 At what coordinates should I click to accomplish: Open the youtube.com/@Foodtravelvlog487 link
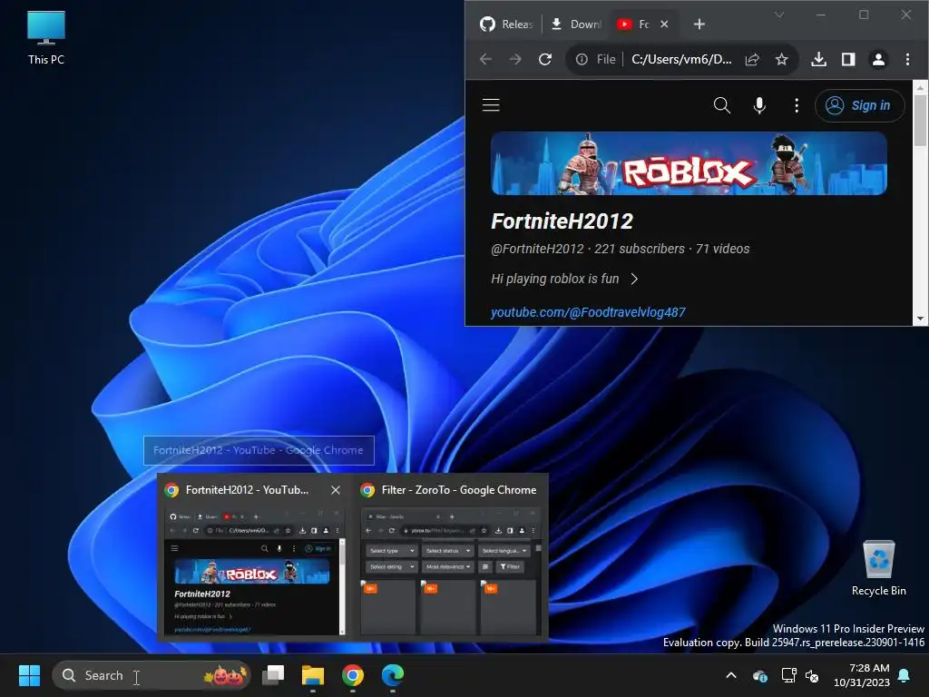tap(588, 312)
